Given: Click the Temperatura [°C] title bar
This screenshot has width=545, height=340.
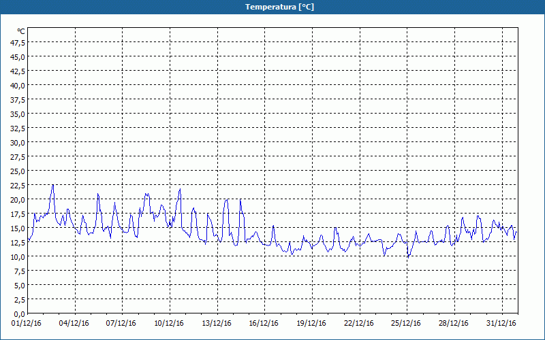Looking at the screenshot, I should [x=272, y=7].
